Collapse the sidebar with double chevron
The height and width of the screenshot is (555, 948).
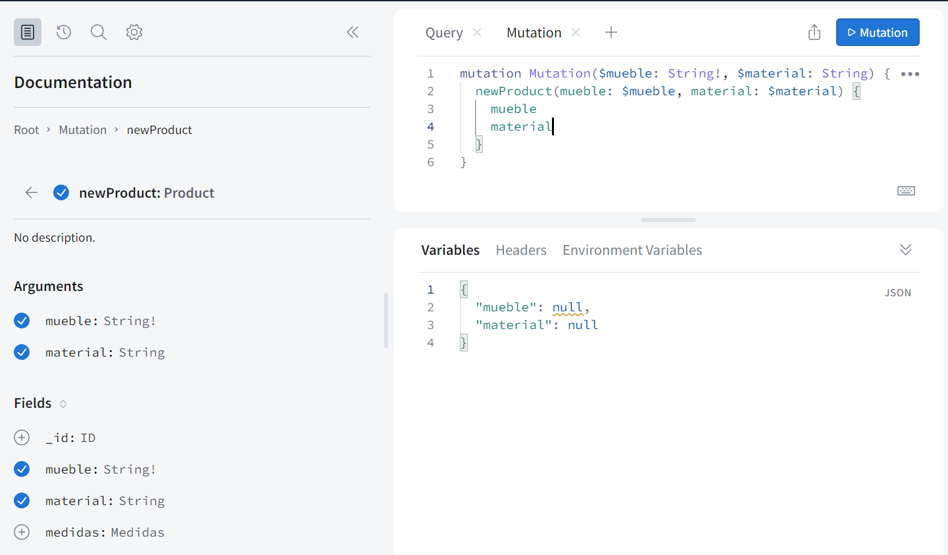[x=353, y=32]
